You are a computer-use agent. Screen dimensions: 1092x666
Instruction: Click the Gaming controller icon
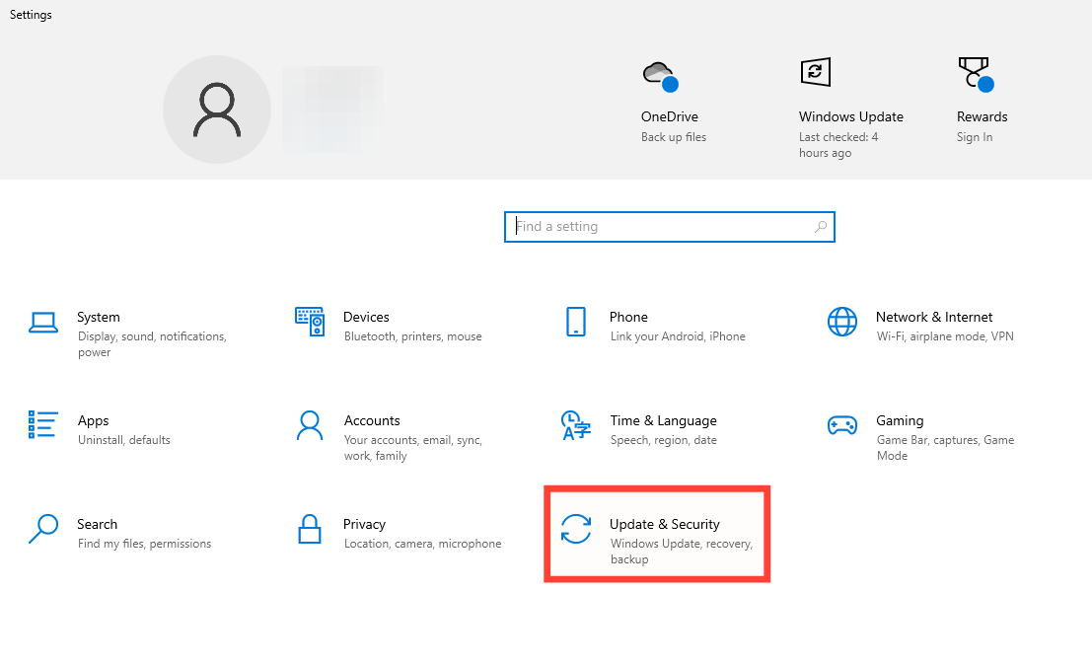pyautogui.click(x=842, y=425)
